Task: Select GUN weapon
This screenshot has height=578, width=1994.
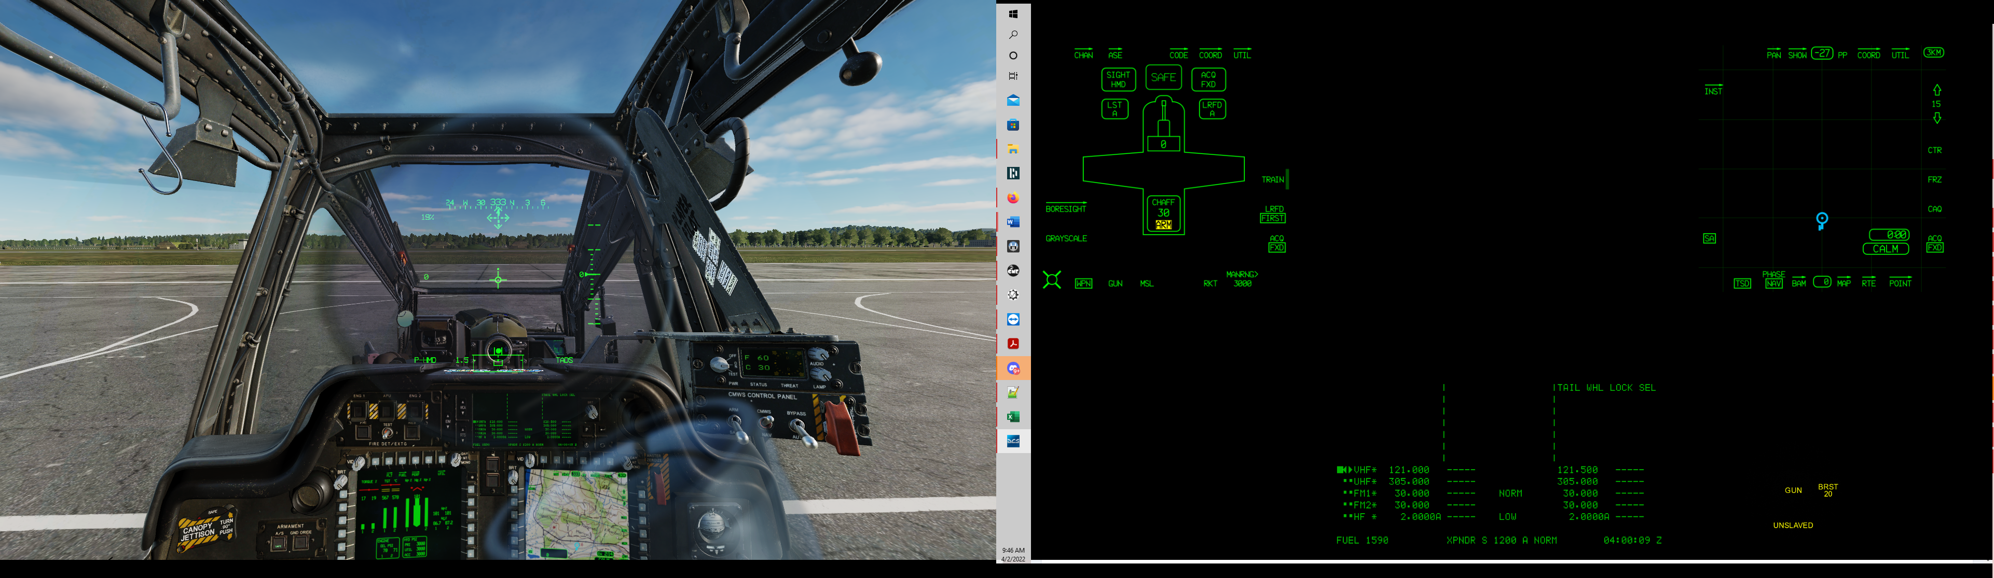Action: click(1115, 284)
